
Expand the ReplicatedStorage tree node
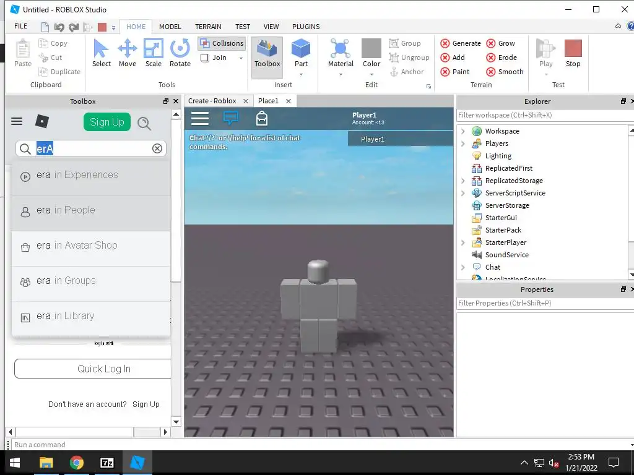point(463,181)
